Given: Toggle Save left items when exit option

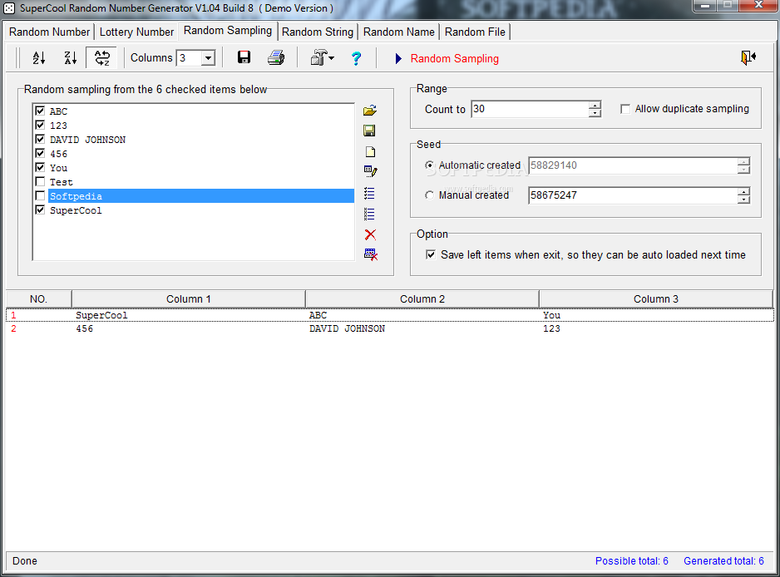Looking at the screenshot, I should [431, 254].
